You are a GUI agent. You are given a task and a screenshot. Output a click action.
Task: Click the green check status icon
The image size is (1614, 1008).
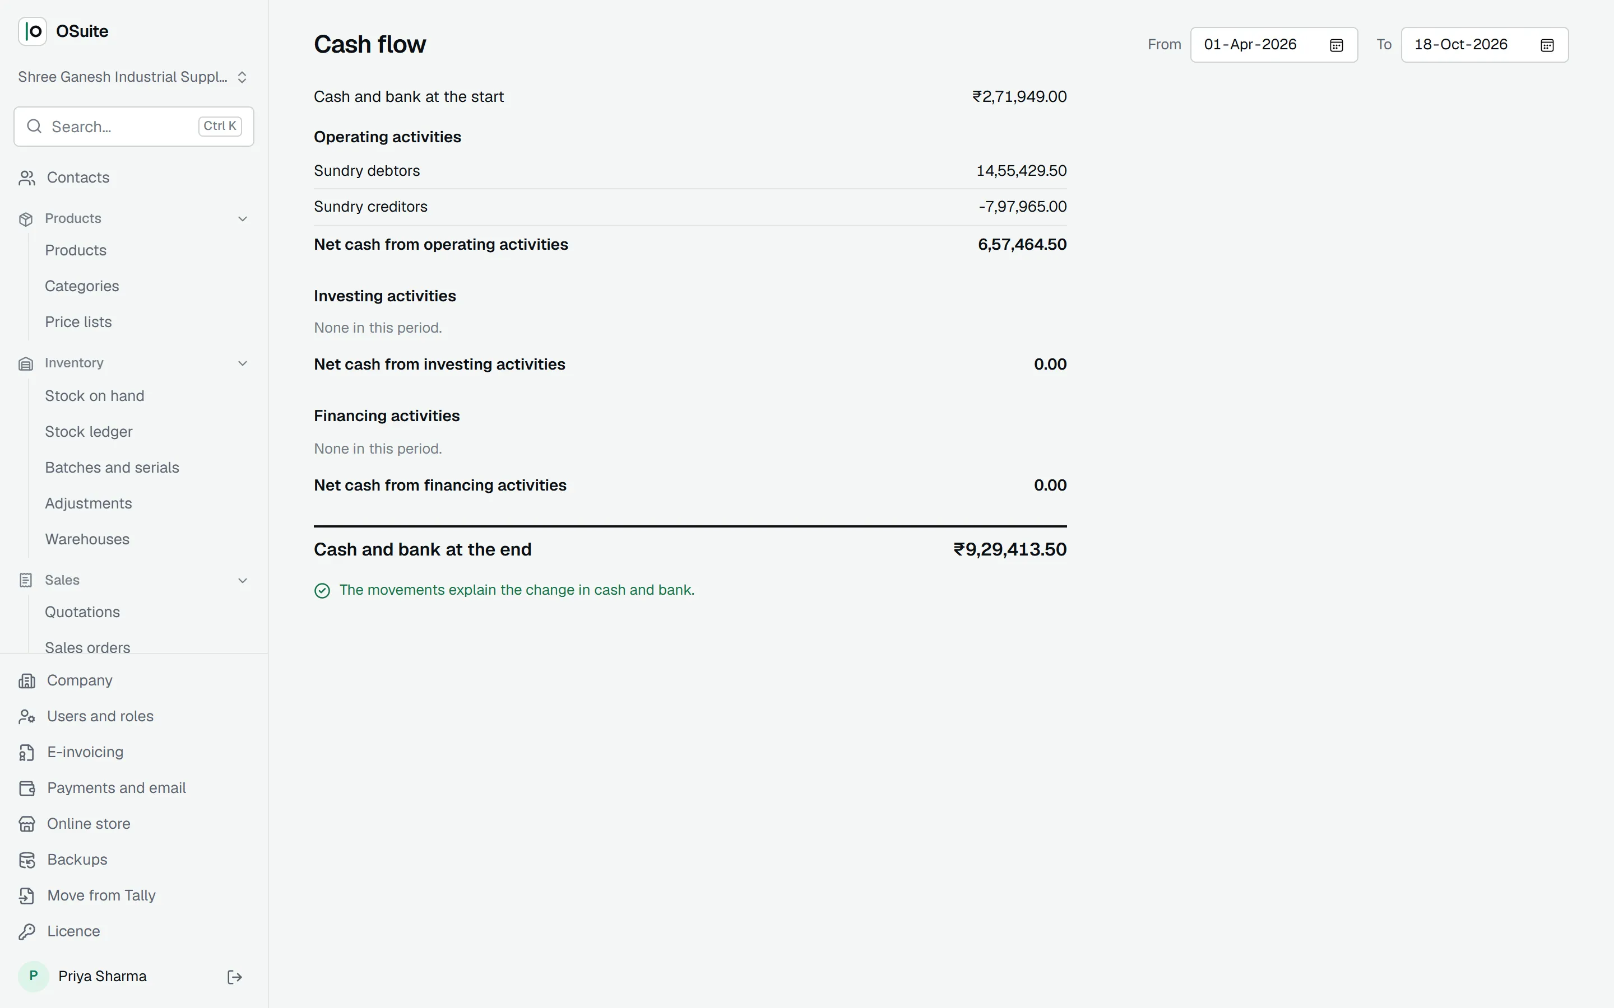[322, 591]
